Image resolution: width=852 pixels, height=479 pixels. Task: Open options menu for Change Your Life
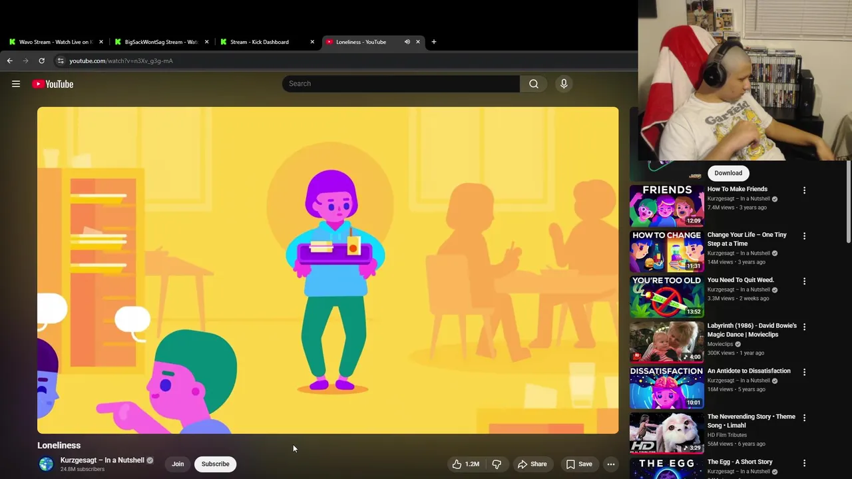pyautogui.click(x=804, y=236)
